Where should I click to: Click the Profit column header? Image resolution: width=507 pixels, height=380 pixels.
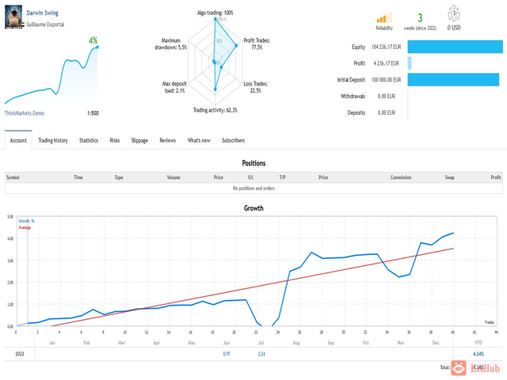coord(496,177)
